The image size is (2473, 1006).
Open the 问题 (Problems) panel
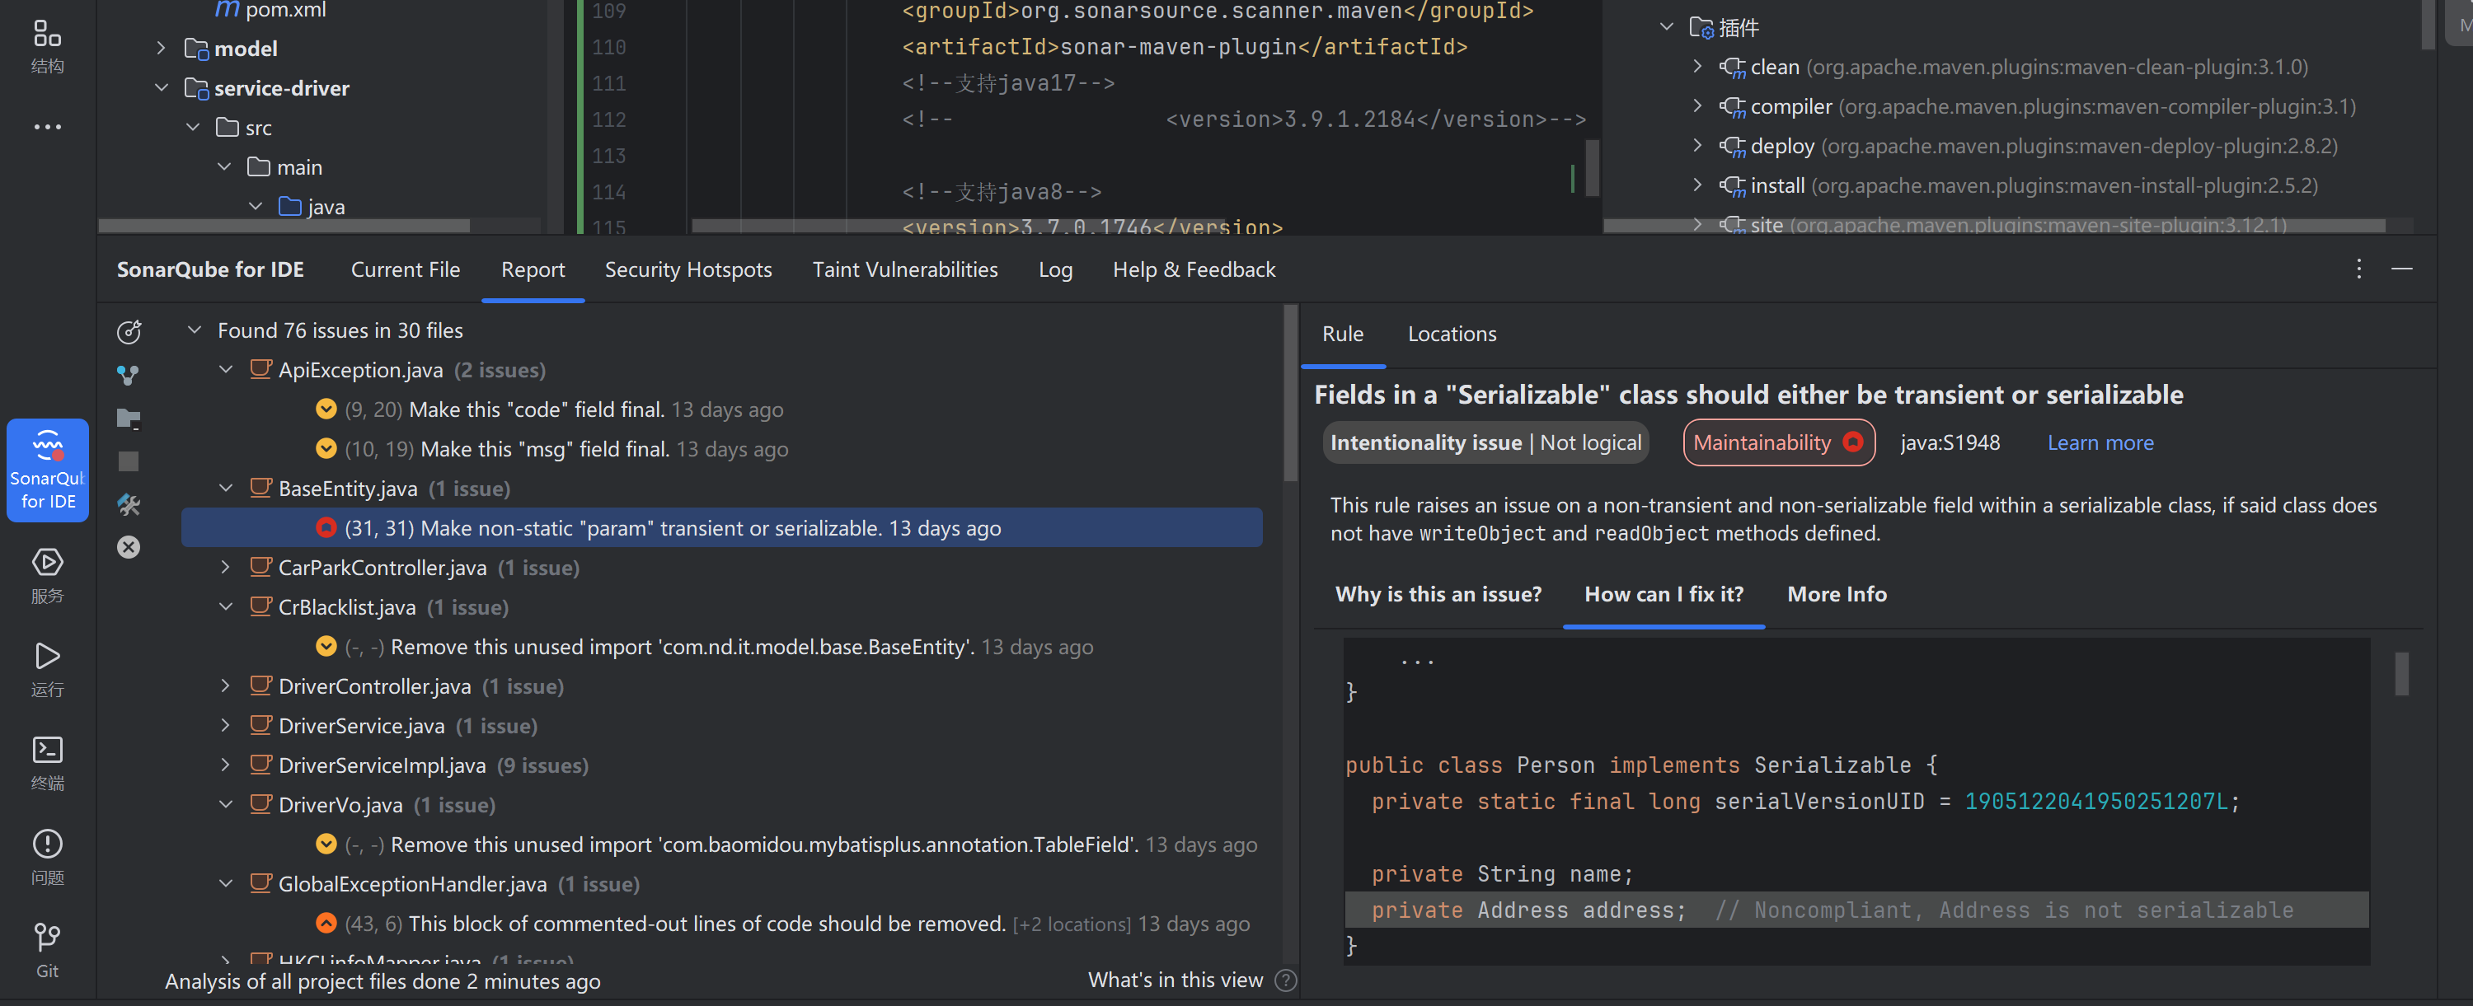[x=47, y=854]
